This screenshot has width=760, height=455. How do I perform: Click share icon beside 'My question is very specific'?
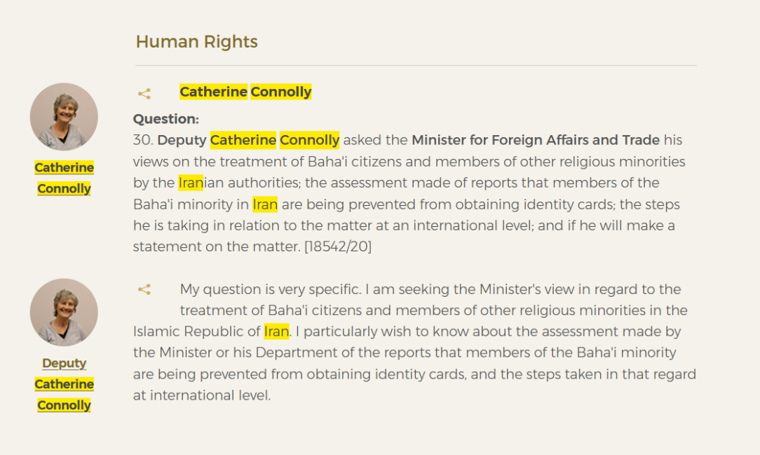coord(144,290)
